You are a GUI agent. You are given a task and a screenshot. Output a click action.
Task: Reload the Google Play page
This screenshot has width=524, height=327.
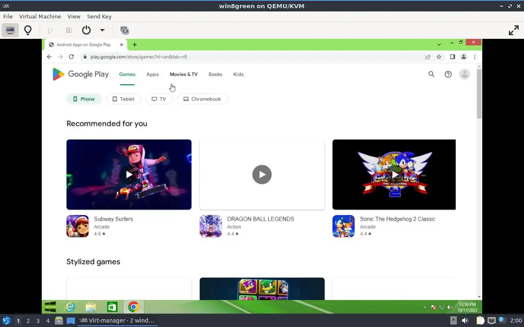pos(71,57)
